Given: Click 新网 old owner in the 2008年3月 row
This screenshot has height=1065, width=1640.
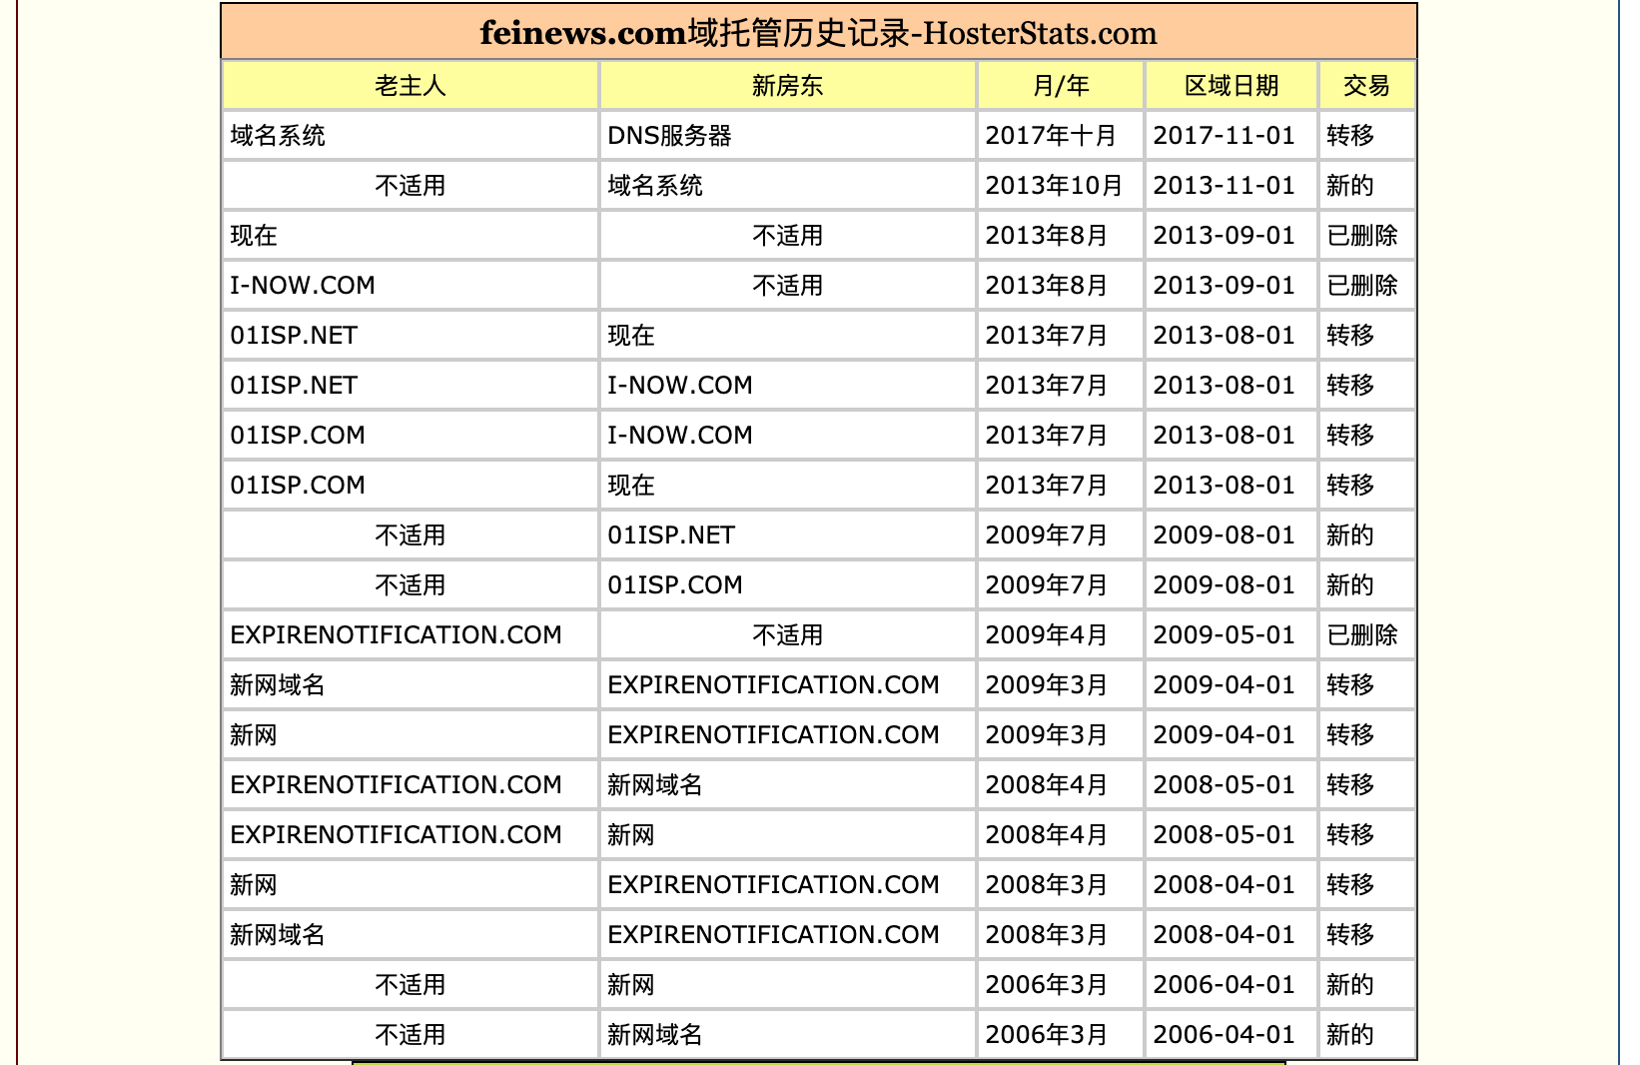Looking at the screenshot, I should (254, 885).
